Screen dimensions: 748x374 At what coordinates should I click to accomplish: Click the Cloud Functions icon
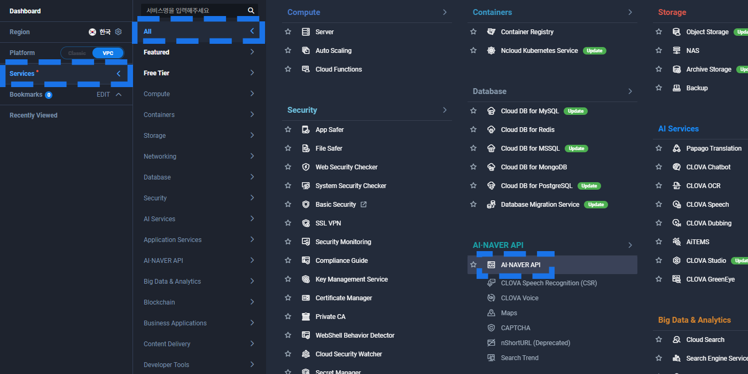pyautogui.click(x=306, y=69)
